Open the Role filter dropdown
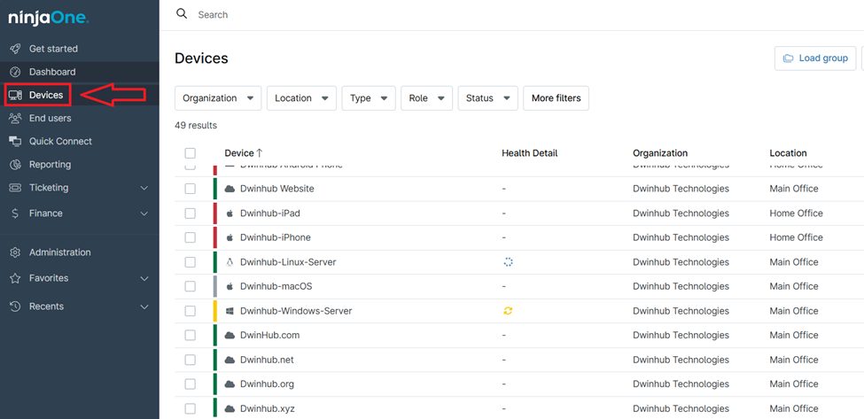Screen dimensions: 864x419 426,98
